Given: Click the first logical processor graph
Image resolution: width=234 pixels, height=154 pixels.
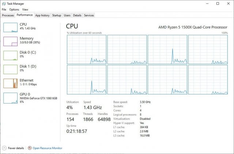Looking at the screenshot, I should tap(86, 49).
